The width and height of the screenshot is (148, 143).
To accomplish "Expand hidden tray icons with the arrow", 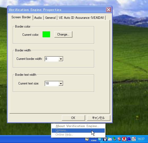I will click(x=100, y=139).
